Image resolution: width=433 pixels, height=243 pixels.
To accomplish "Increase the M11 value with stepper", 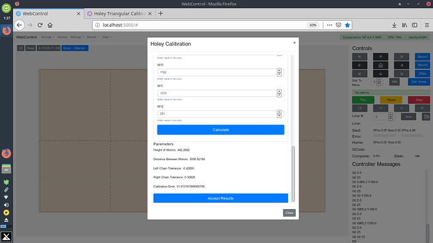I will click(279, 91).
